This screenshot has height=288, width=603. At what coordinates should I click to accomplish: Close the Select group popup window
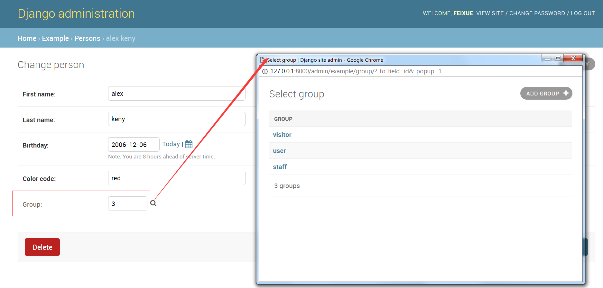[x=573, y=58]
